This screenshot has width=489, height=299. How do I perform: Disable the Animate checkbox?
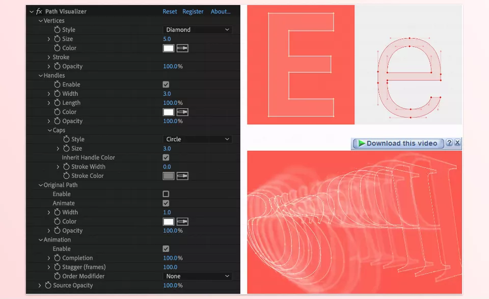click(x=166, y=203)
